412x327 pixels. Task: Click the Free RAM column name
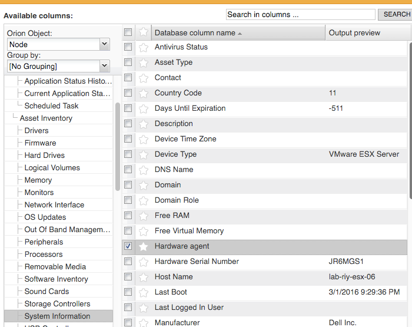[172, 216]
